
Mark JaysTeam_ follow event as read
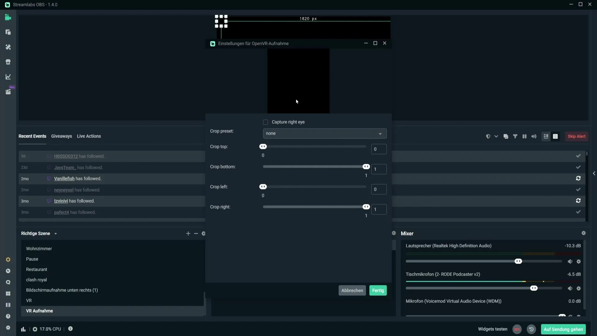[x=578, y=167]
